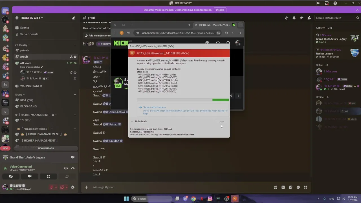Image resolution: width=361 pixels, height=203 pixels.
Task: Go back in the Kick browser window
Action: point(233,33)
